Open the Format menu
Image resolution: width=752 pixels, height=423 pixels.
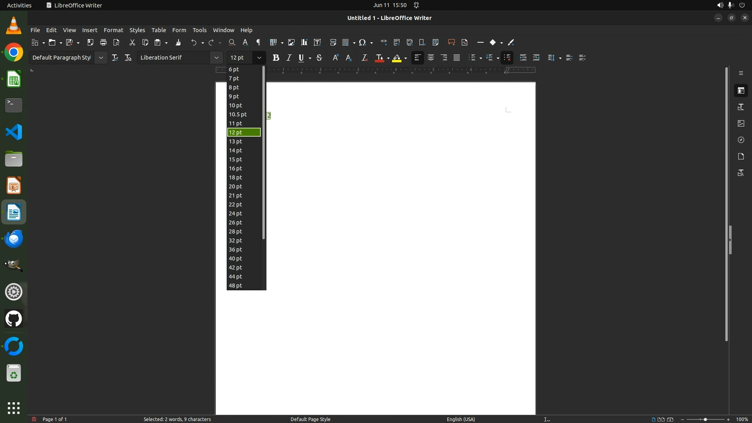(x=113, y=30)
